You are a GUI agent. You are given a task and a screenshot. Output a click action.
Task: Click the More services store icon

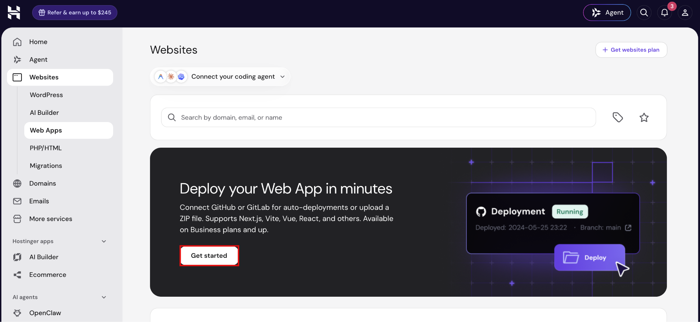point(17,219)
